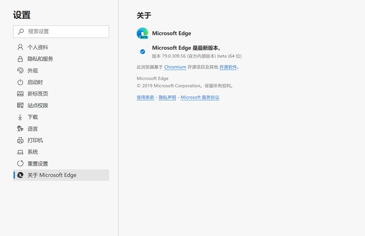This screenshot has height=236, width=365.
Task: Click the language icon beside 语言
Action: click(x=20, y=129)
